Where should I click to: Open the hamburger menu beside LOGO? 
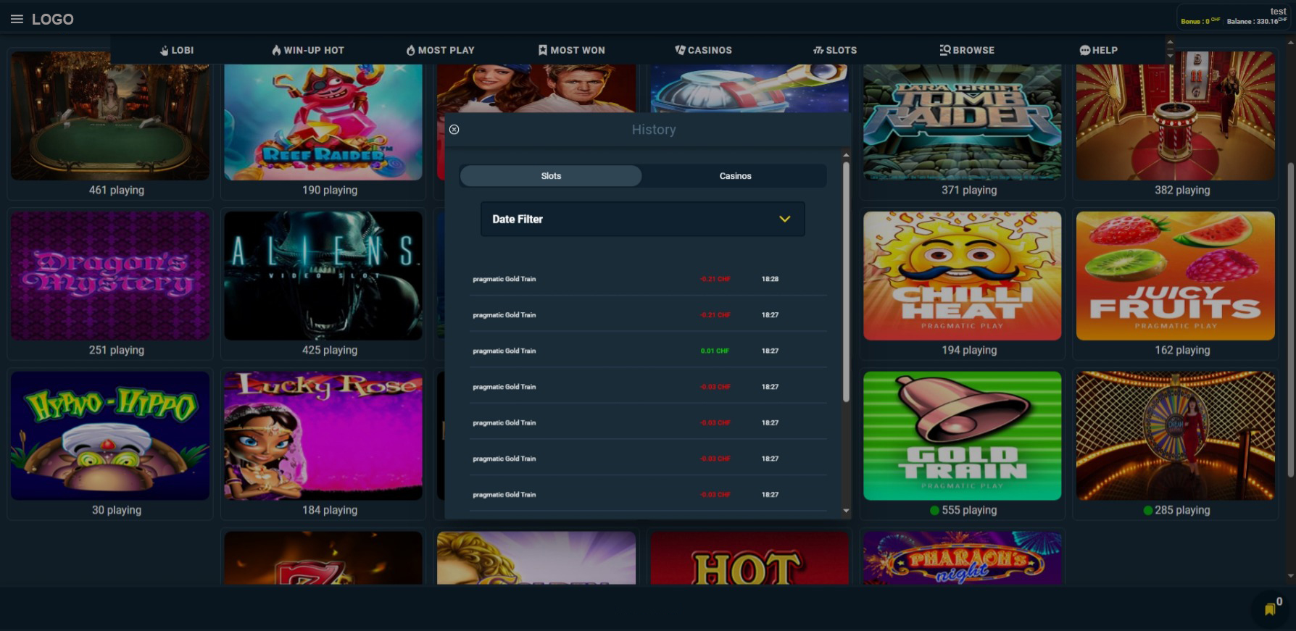[x=17, y=19]
